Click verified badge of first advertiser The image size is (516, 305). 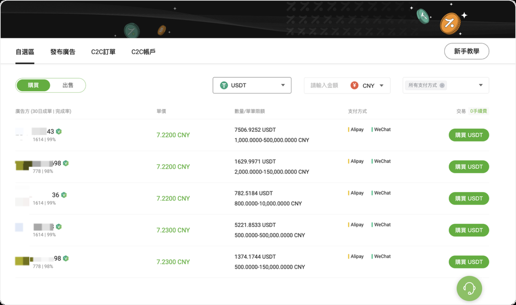coord(59,131)
